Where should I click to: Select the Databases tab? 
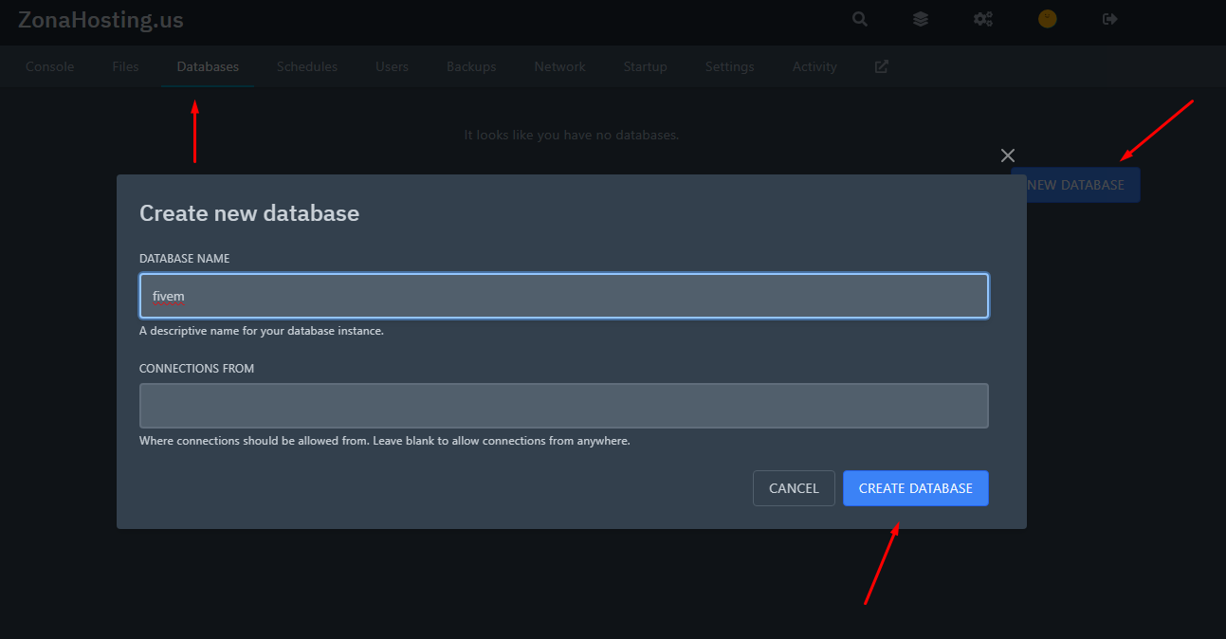pyautogui.click(x=208, y=66)
